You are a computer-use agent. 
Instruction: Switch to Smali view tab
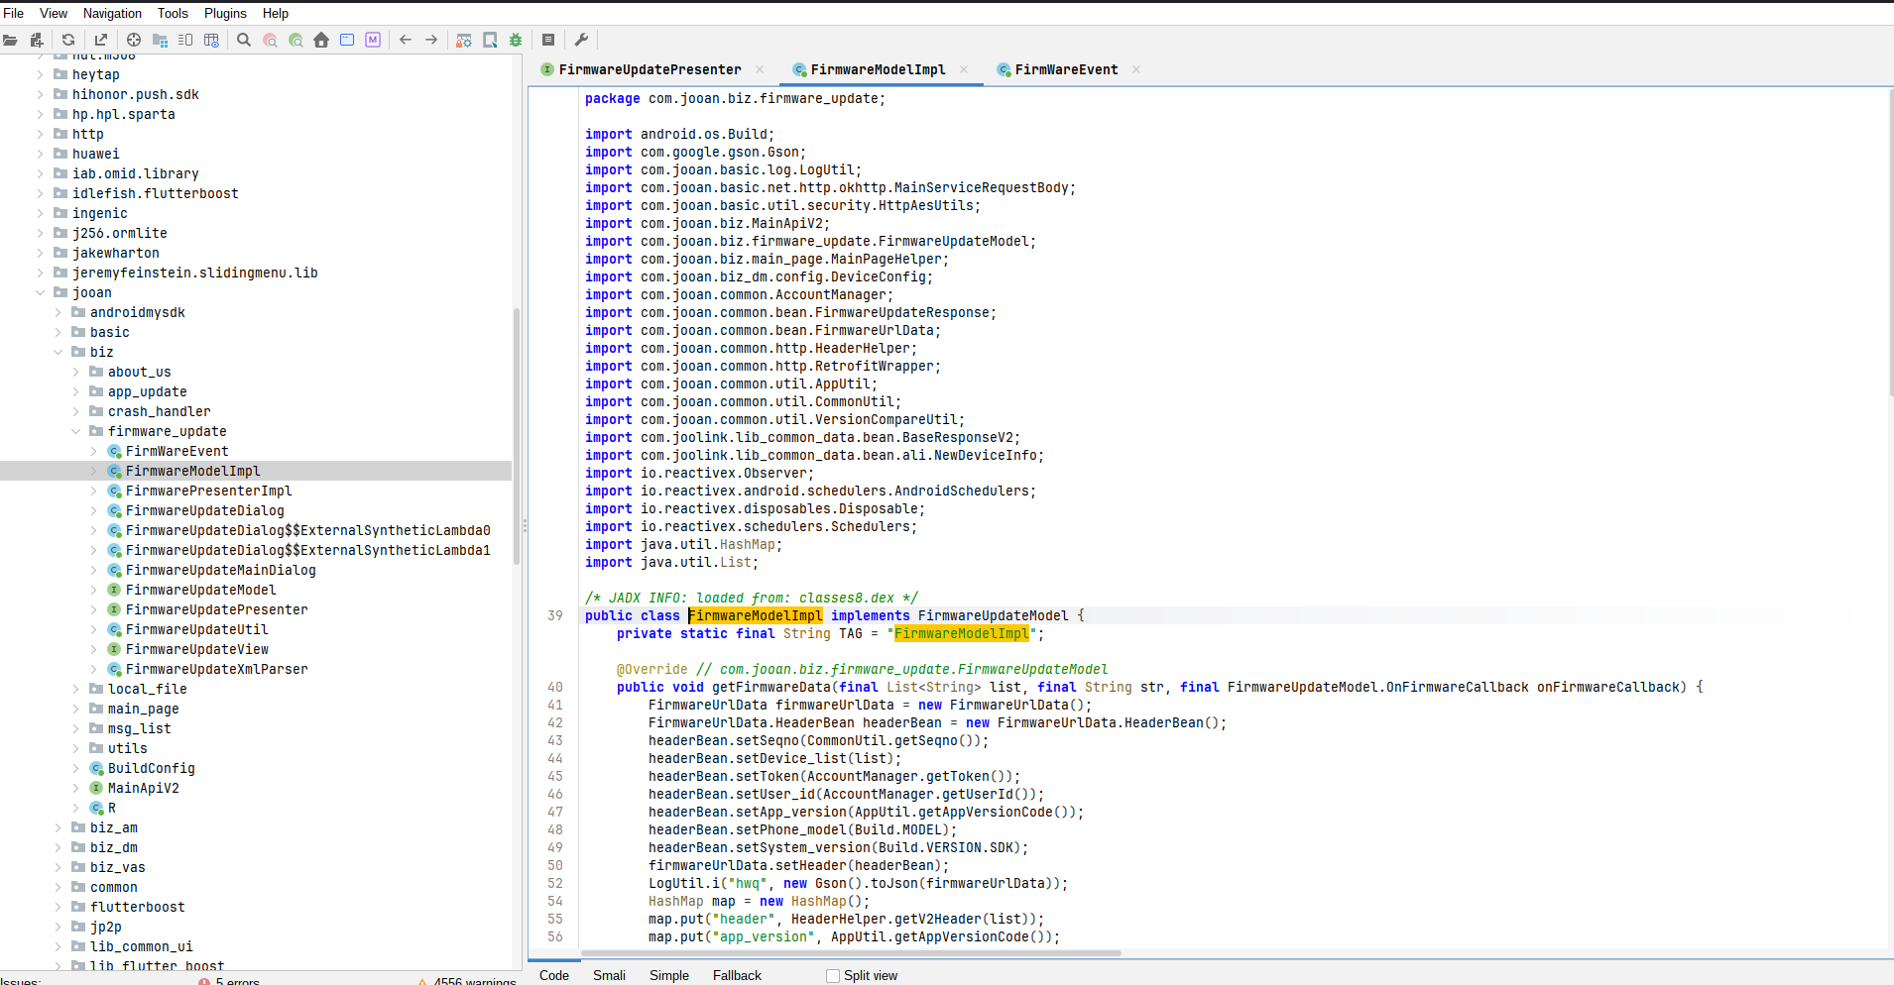[x=609, y=975]
